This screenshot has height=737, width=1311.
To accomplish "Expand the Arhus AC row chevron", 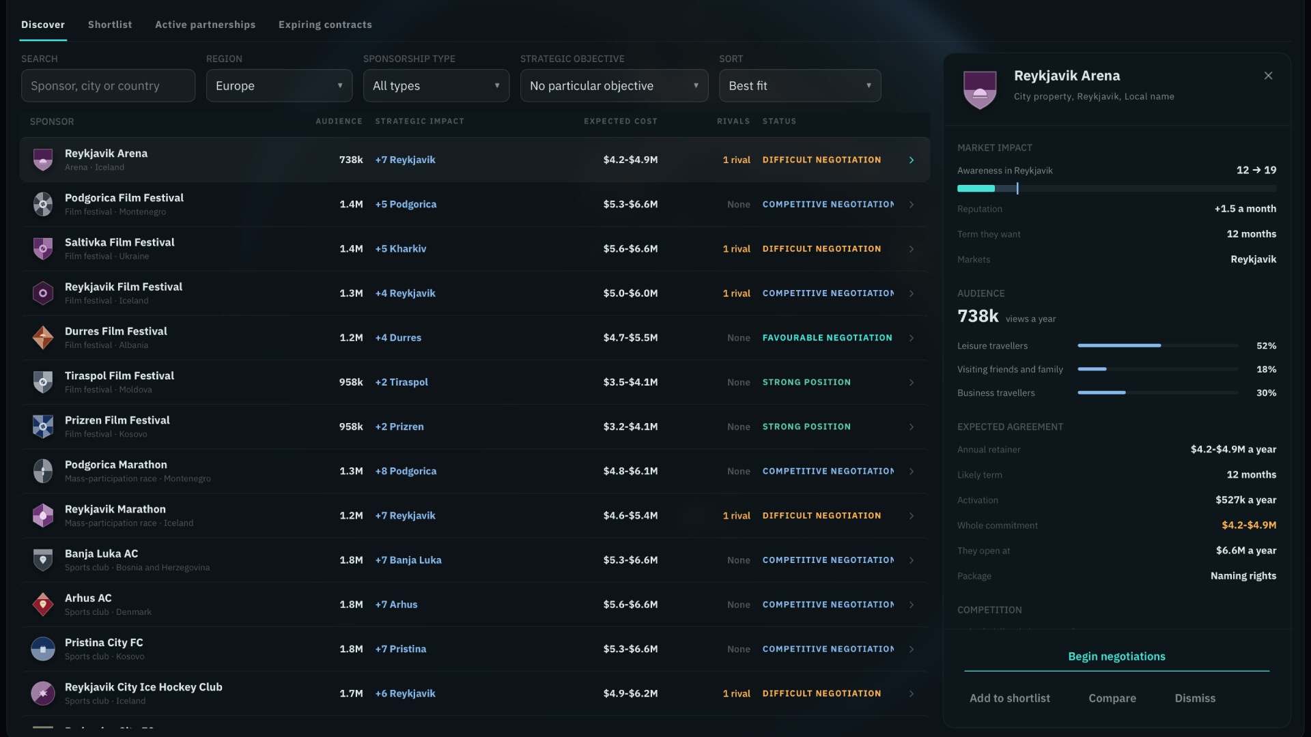I will pyautogui.click(x=912, y=605).
